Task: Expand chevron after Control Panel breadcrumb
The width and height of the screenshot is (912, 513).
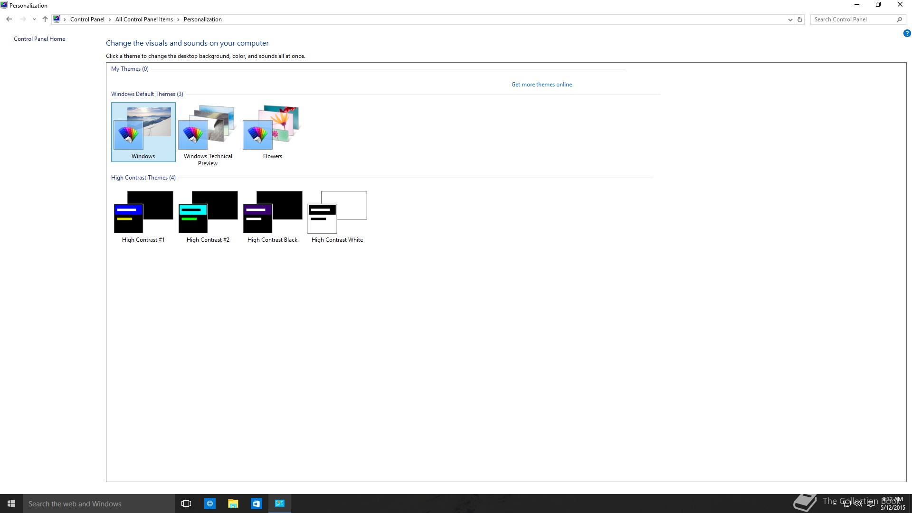Action: click(110, 19)
